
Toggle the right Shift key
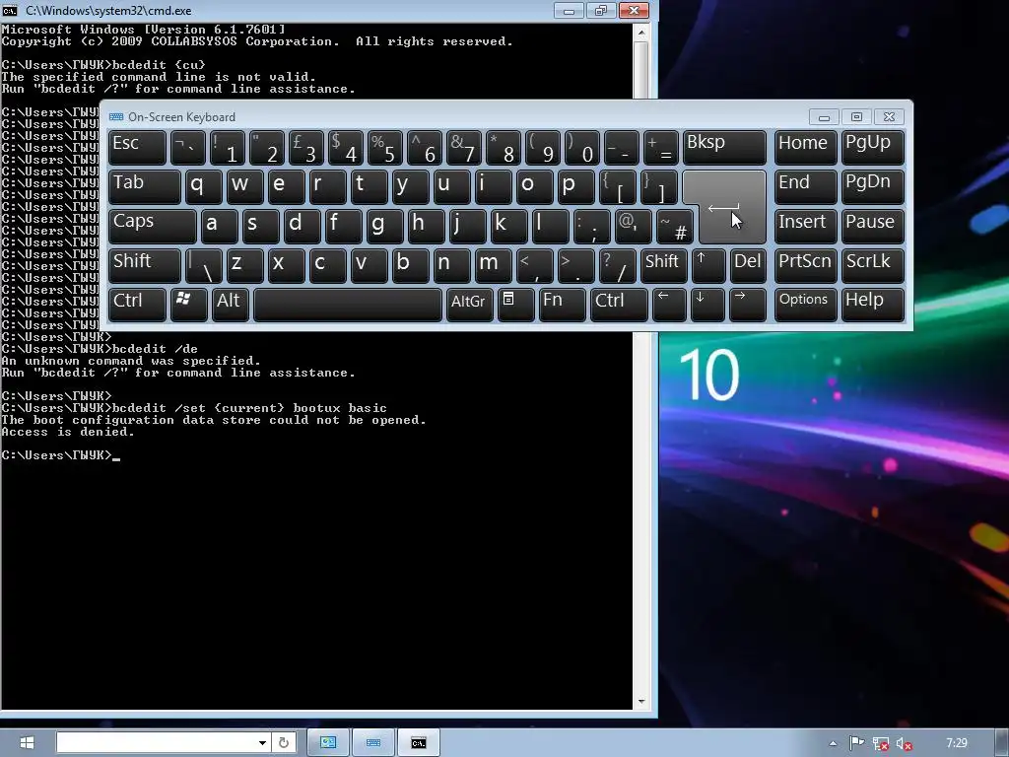pos(663,266)
